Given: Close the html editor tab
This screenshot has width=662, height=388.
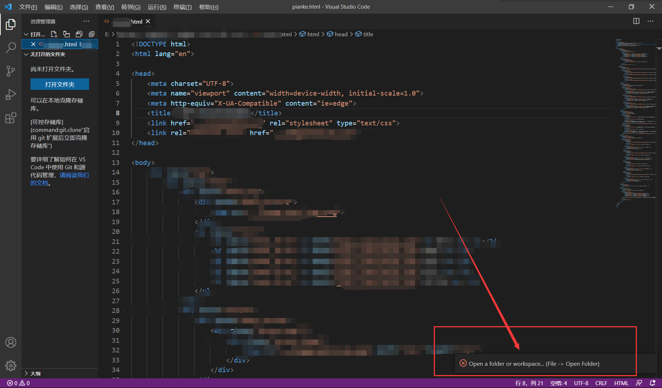Looking at the screenshot, I should coord(148,22).
